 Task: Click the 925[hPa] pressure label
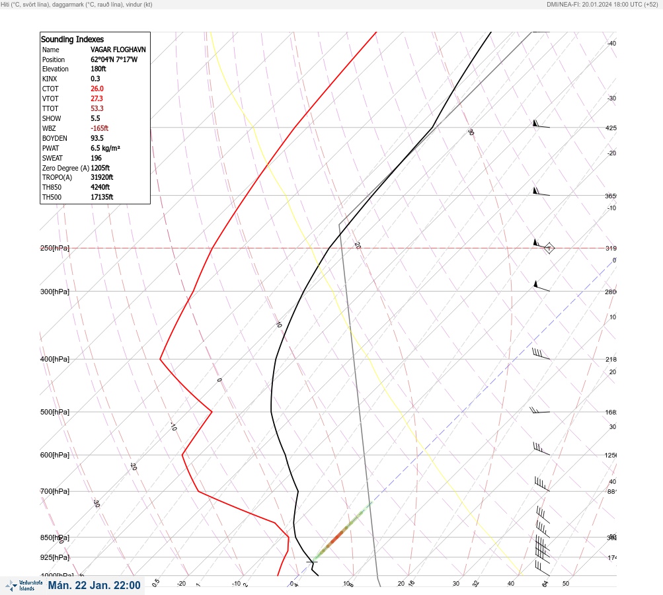pyautogui.click(x=55, y=557)
